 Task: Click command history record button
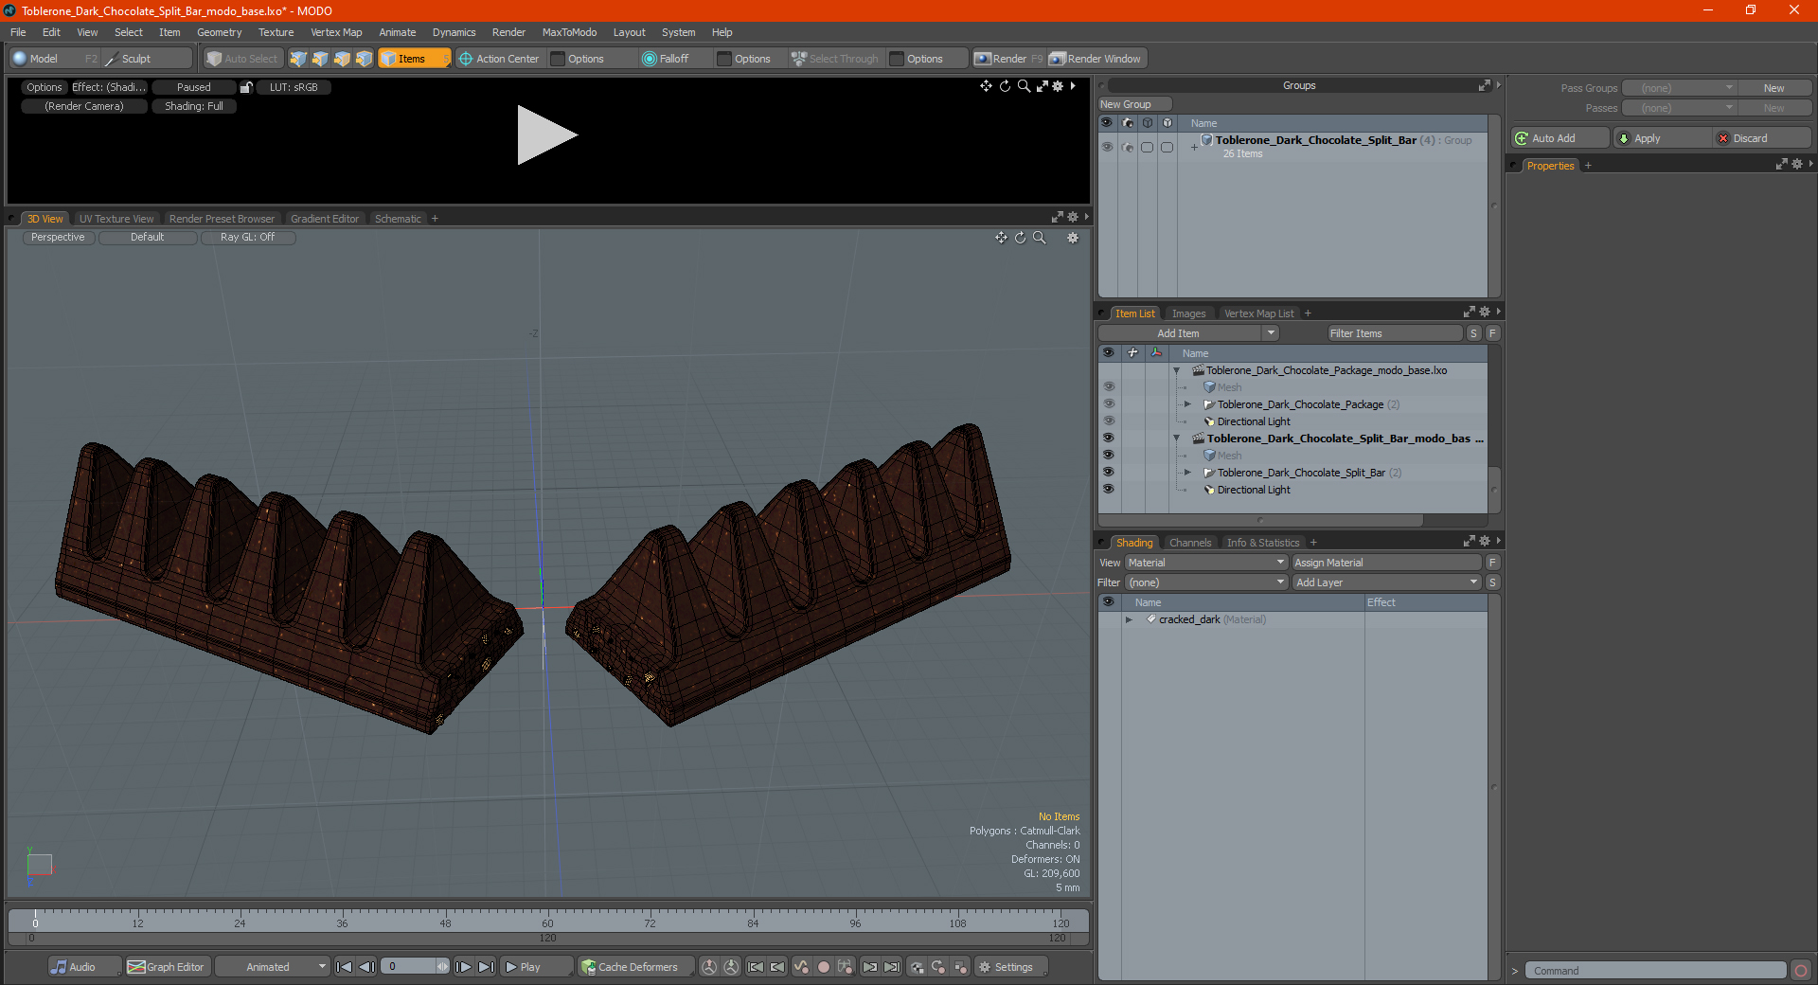1800,971
